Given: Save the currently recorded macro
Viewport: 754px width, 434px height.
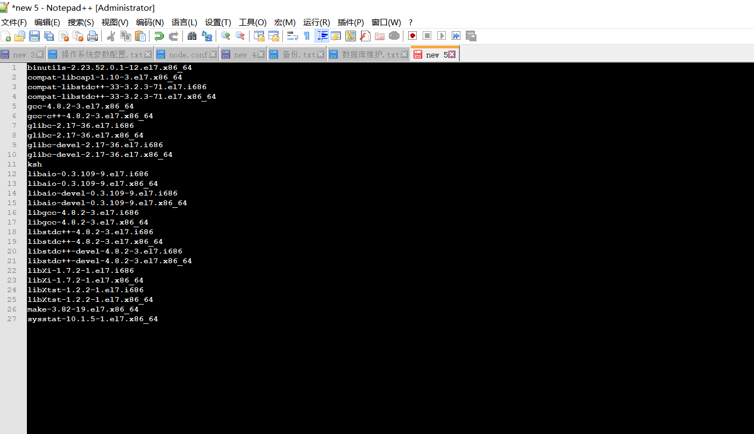Looking at the screenshot, I should (471, 36).
